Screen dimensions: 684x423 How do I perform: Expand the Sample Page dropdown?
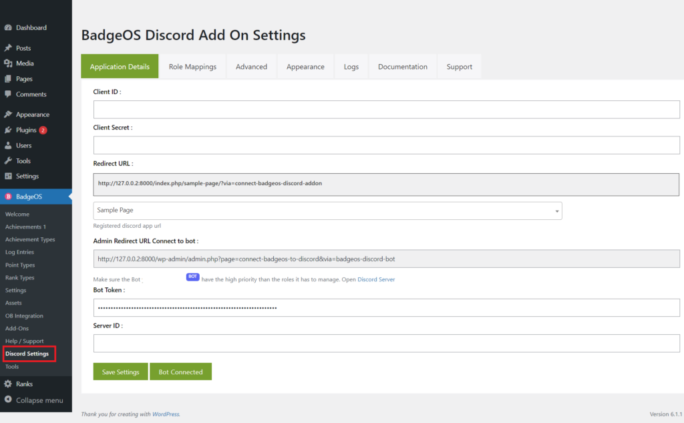pyautogui.click(x=327, y=210)
